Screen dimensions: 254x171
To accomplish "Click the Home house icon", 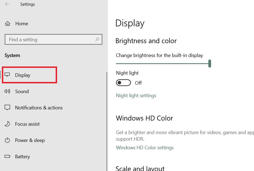I will pos(7,24).
